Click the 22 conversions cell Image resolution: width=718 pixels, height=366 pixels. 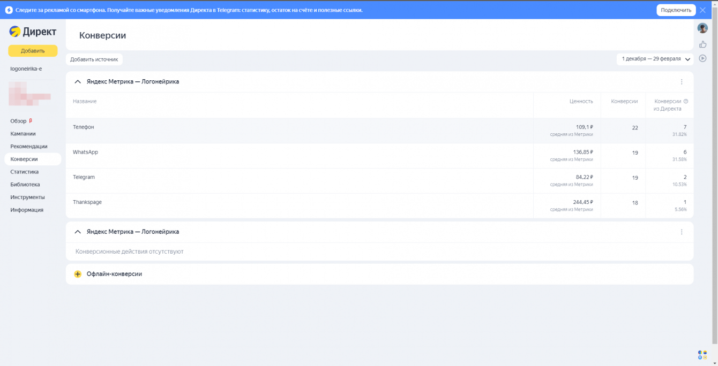coord(635,128)
